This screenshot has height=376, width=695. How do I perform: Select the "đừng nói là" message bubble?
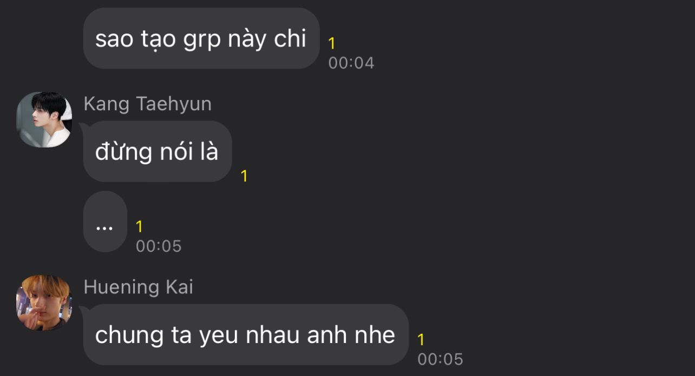tap(158, 151)
